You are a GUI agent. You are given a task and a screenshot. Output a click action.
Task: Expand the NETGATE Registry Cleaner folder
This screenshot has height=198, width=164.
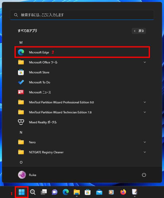[144, 152]
